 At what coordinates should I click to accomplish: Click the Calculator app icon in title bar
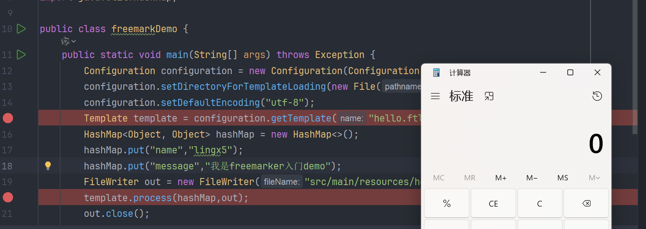436,73
